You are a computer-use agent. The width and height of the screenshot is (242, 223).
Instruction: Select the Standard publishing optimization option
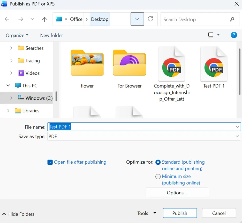tap(158, 162)
